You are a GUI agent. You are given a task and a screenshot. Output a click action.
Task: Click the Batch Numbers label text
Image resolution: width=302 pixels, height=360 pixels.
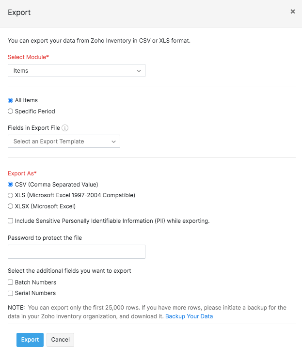(x=35, y=282)
